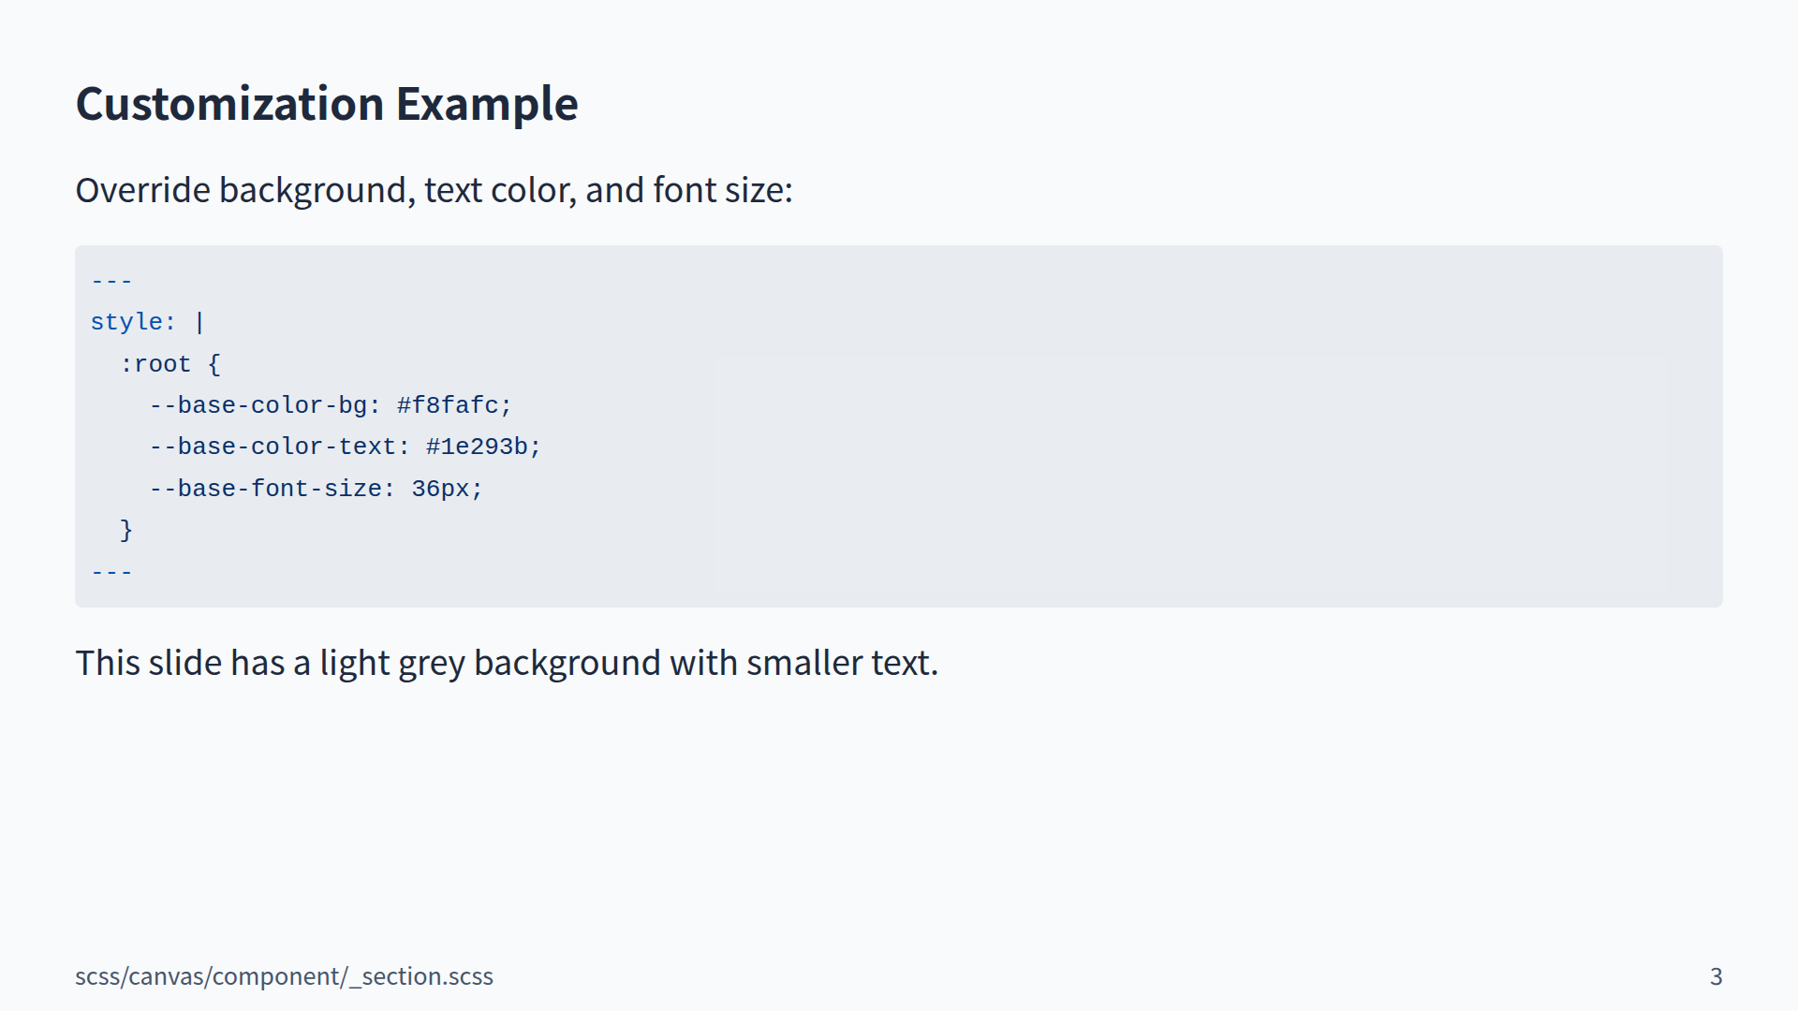The image size is (1798, 1011).
Task: Click the "--base-color-bg" property name
Action: [258, 405]
